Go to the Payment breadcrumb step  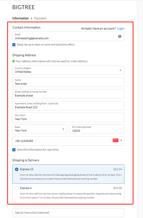40,18
